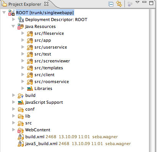Screen dimensions: 157x152
Task: Click the Libraries books icon
Action: pyautogui.click(x=30, y=88)
